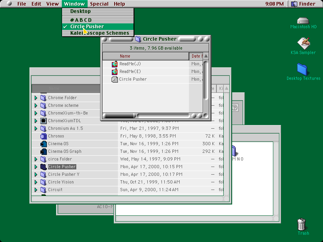The image size is (323, 242).
Task: Click the folder icon in Circle Pusher title bar
Action: pos(138,39)
